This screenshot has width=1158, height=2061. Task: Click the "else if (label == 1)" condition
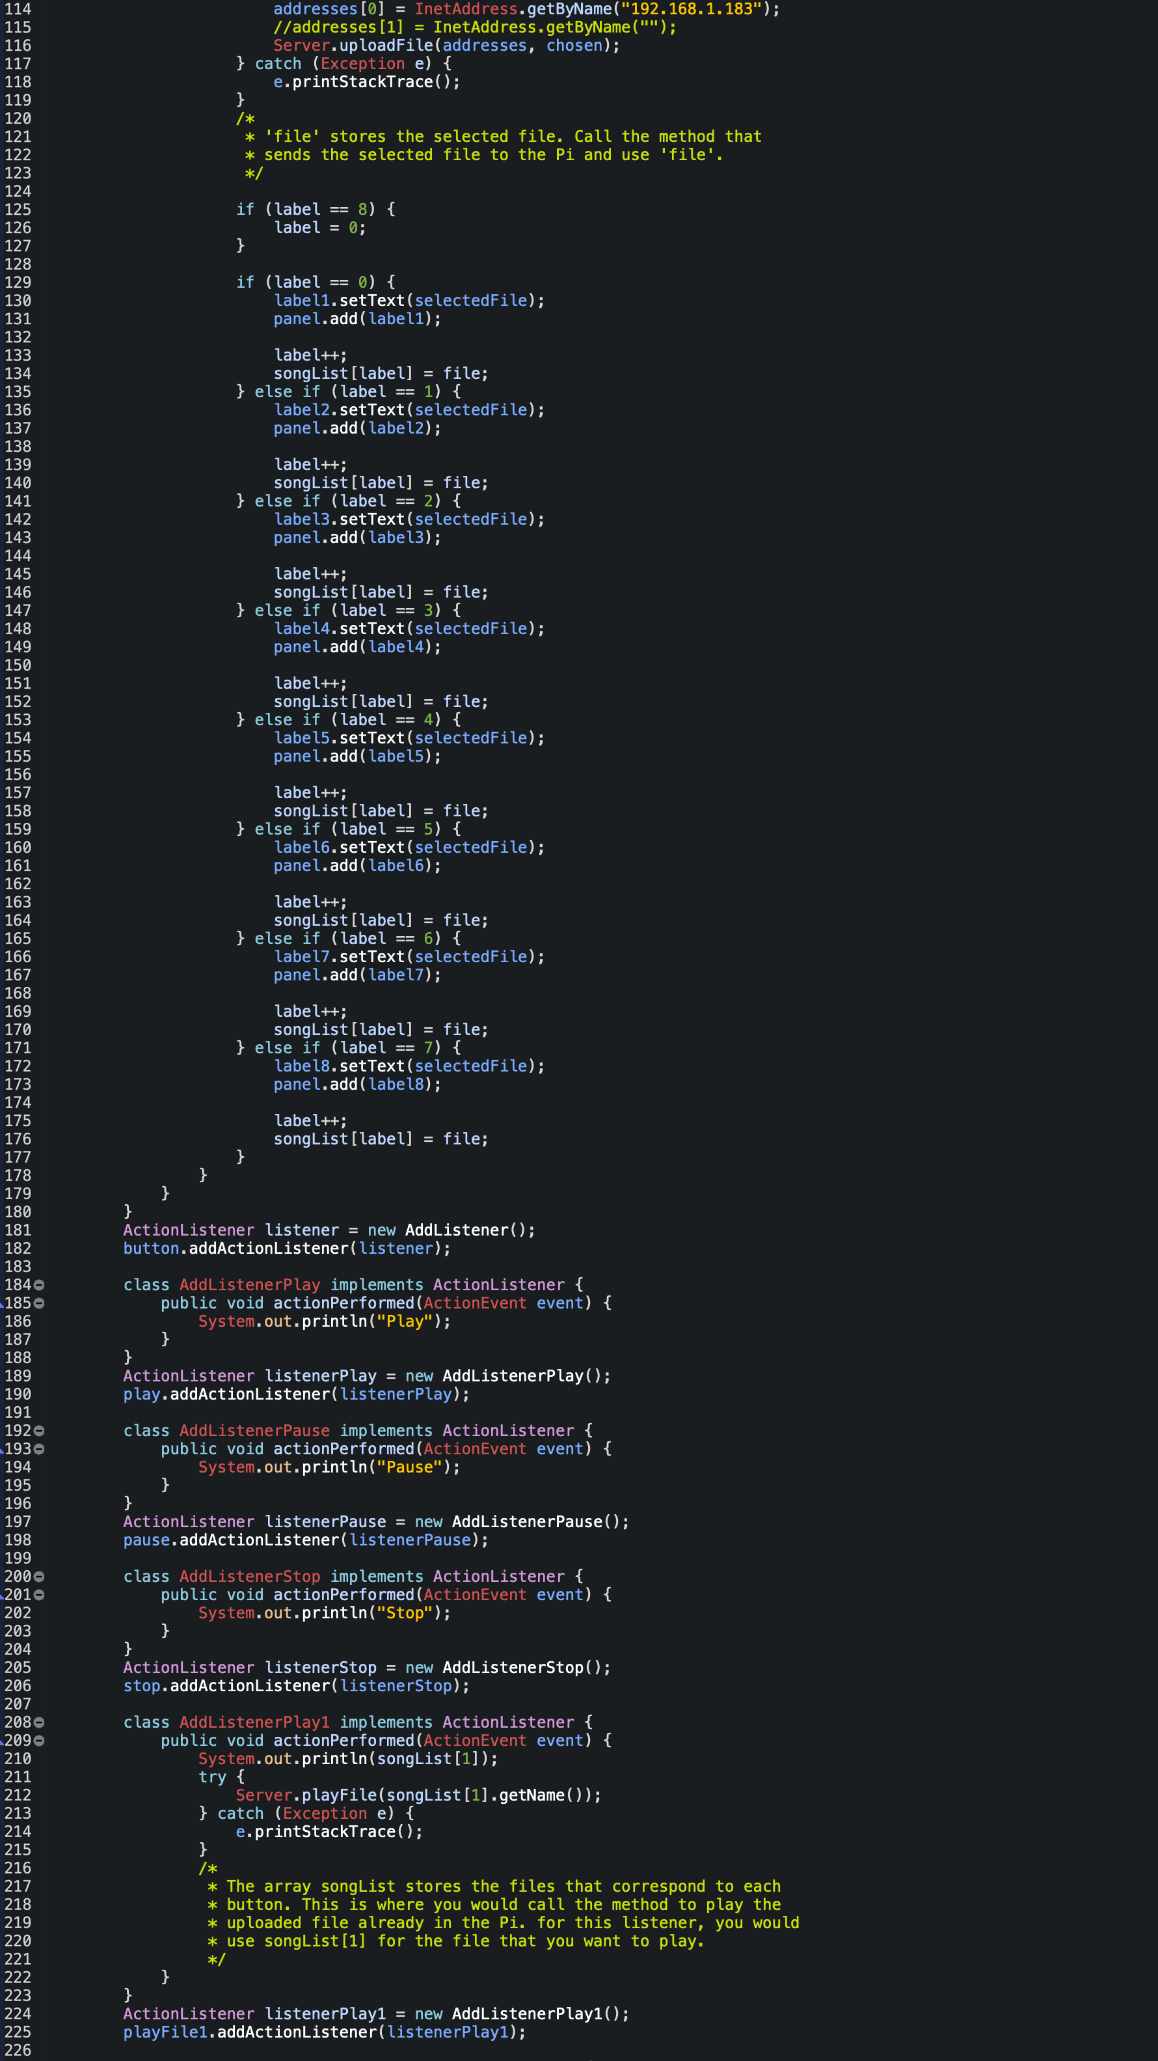(x=348, y=392)
